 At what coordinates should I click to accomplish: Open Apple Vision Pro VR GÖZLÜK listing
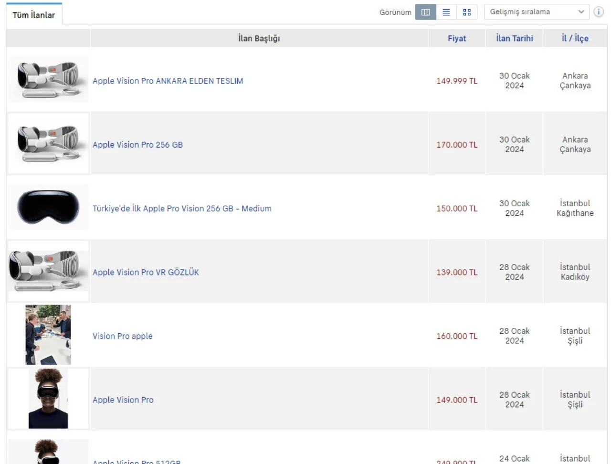146,273
